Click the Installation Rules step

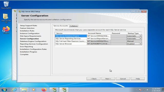27,31
